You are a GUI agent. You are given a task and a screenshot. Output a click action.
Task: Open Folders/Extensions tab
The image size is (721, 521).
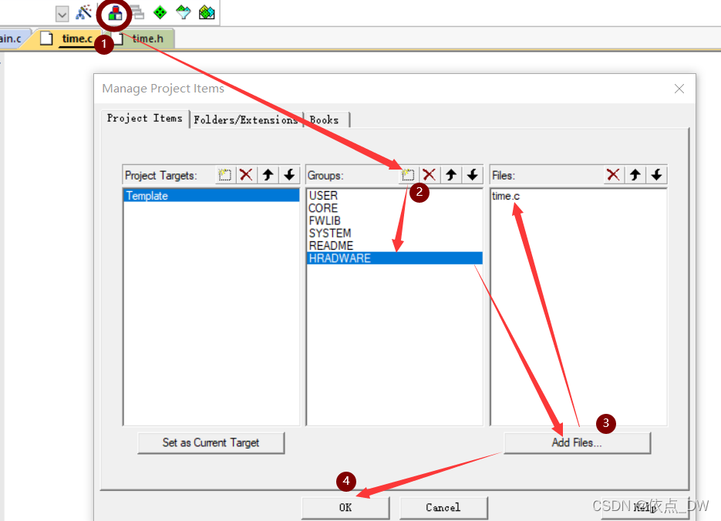247,120
